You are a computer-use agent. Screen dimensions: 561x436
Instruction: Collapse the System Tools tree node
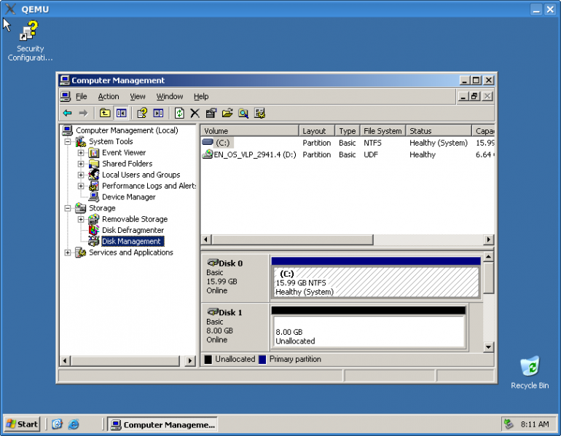68,142
